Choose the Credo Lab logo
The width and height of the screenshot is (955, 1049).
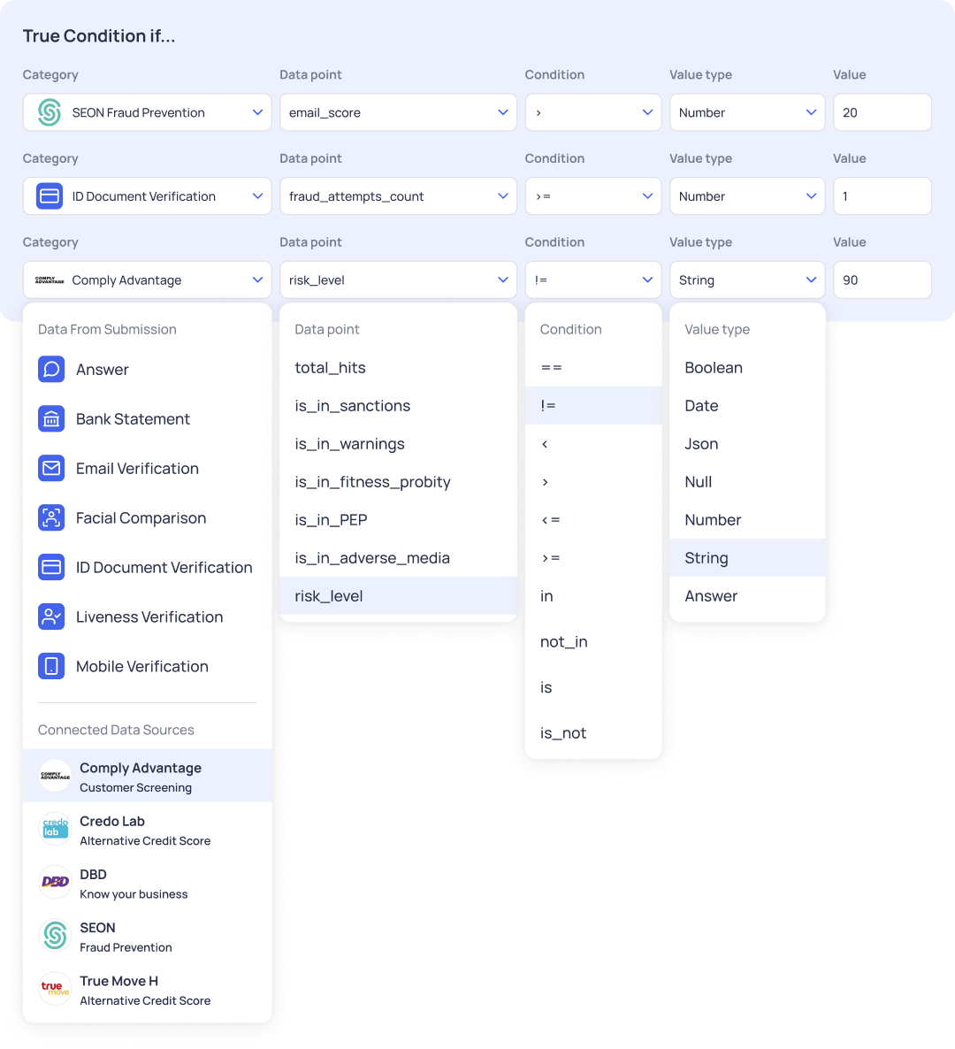pyautogui.click(x=55, y=829)
